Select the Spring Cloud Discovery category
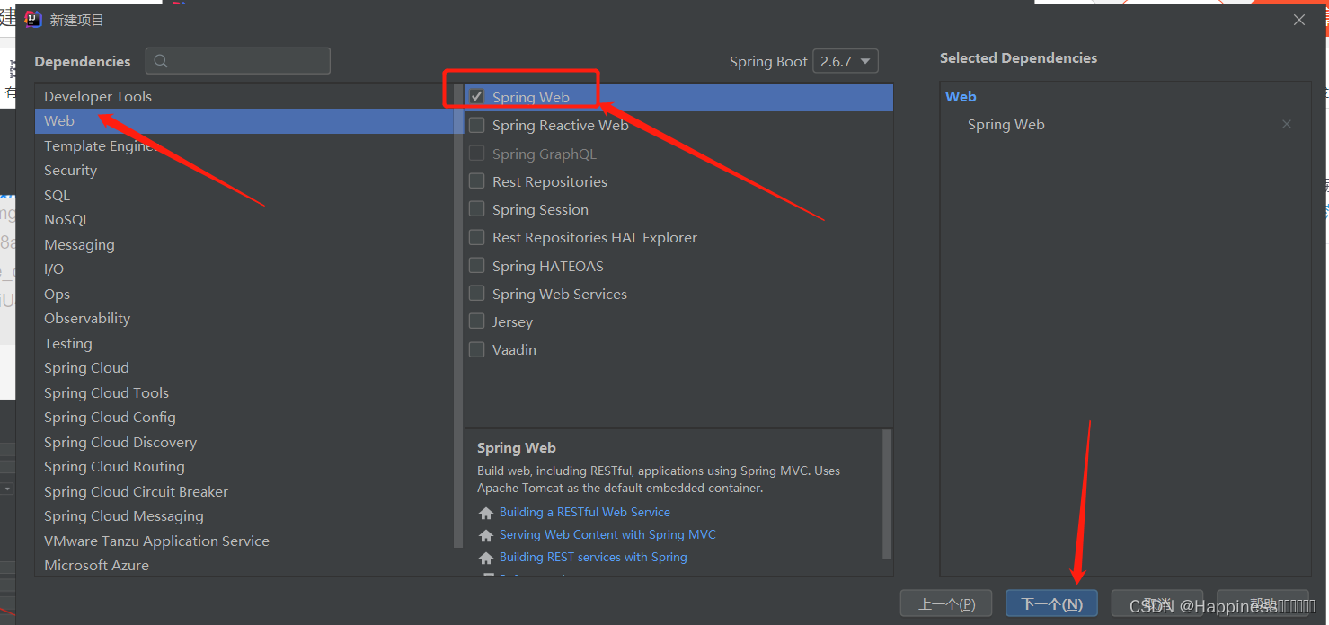The image size is (1329, 625). (244, 442)
